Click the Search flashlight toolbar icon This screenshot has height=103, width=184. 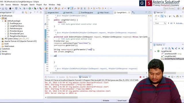click(x=63, y=8)
